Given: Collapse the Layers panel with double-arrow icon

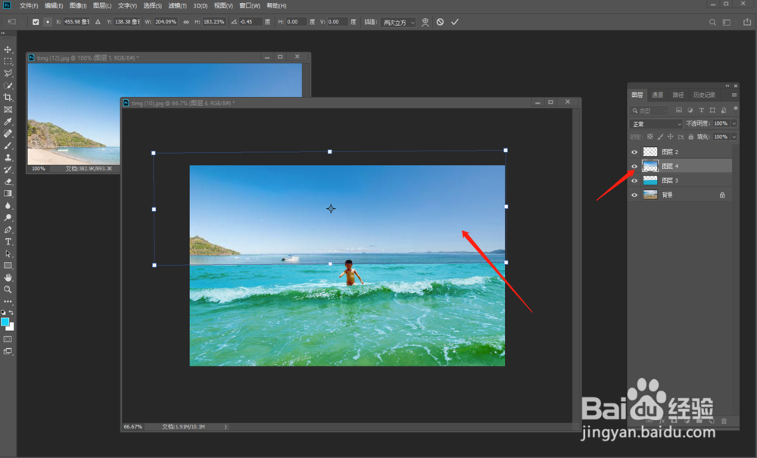Looking at the screenshot, I should 727,86.
